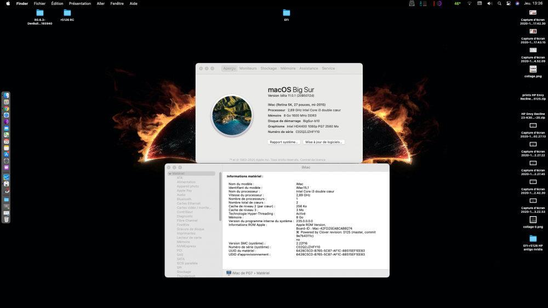Switch to the Assistance tab
Screen dimensions: 548x308
click(309, 68)
